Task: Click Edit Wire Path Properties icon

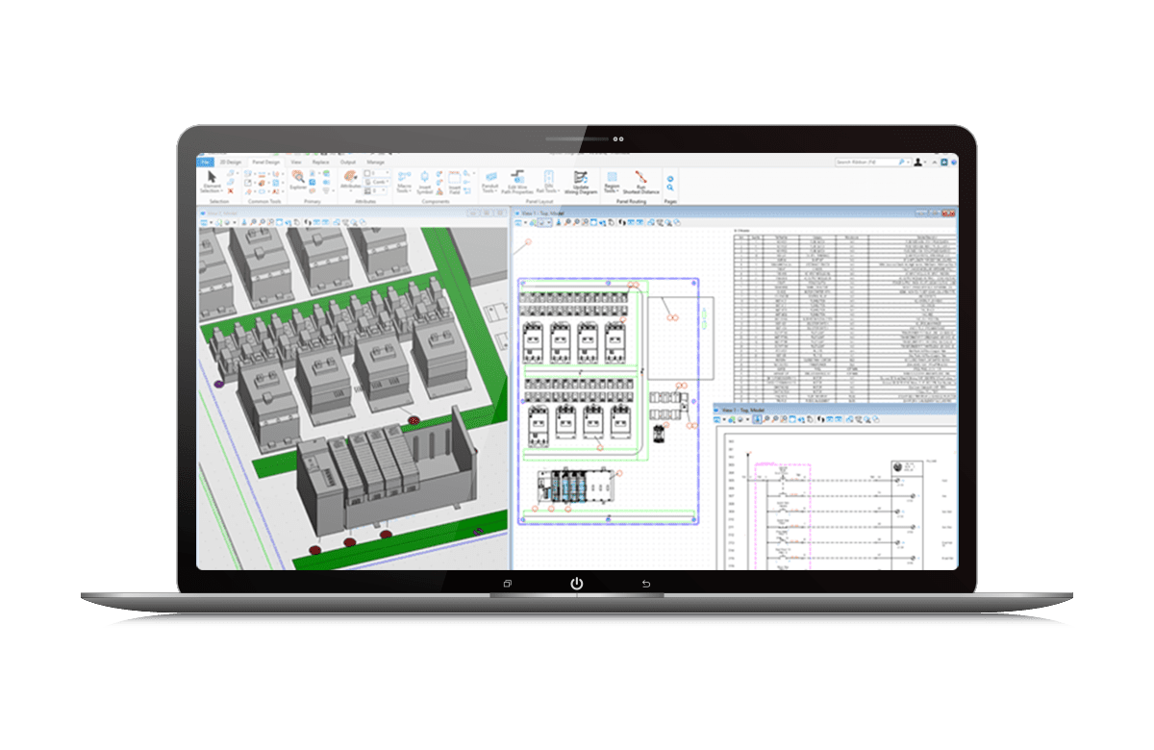Action: tap(519, 182)
